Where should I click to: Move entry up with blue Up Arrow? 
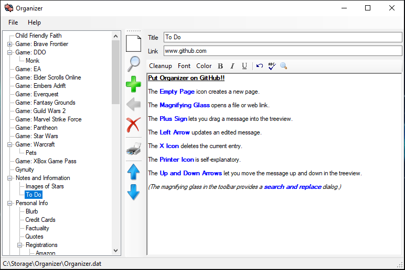pos(134,172)
